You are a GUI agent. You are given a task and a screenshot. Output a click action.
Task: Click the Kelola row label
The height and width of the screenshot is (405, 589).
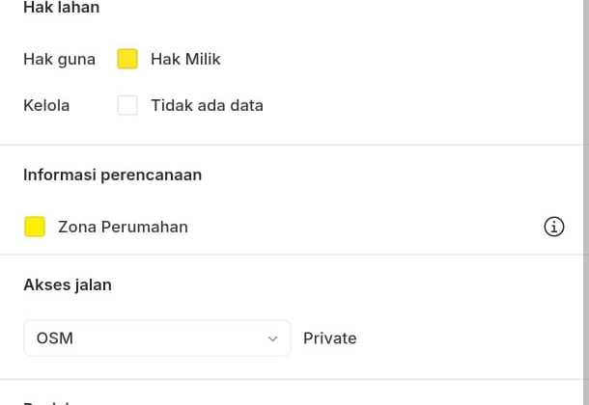[46, 105]
